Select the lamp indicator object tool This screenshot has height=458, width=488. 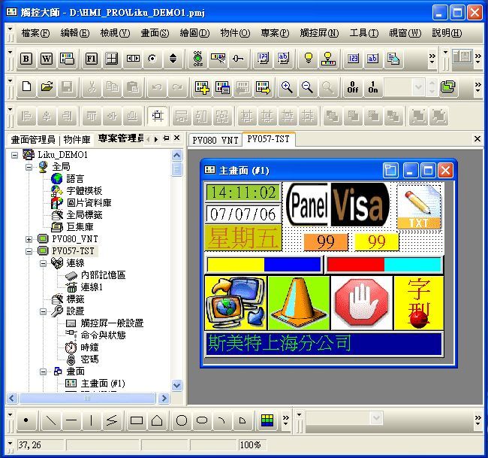point(307,59)
